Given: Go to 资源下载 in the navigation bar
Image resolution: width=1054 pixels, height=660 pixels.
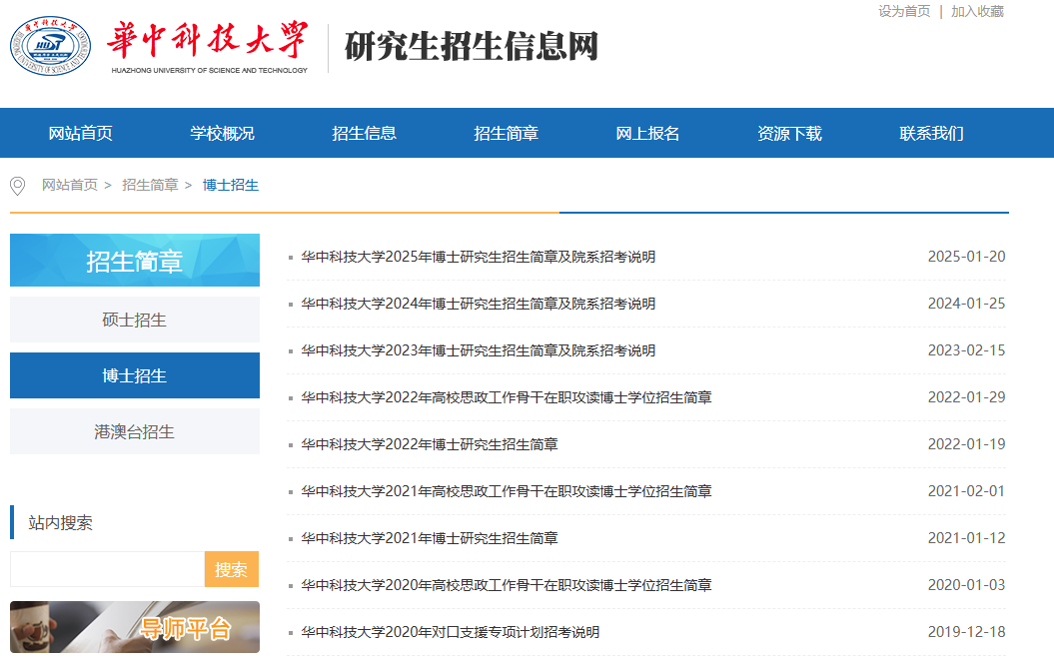Looking at the screenshot, I should click(790, 133).
